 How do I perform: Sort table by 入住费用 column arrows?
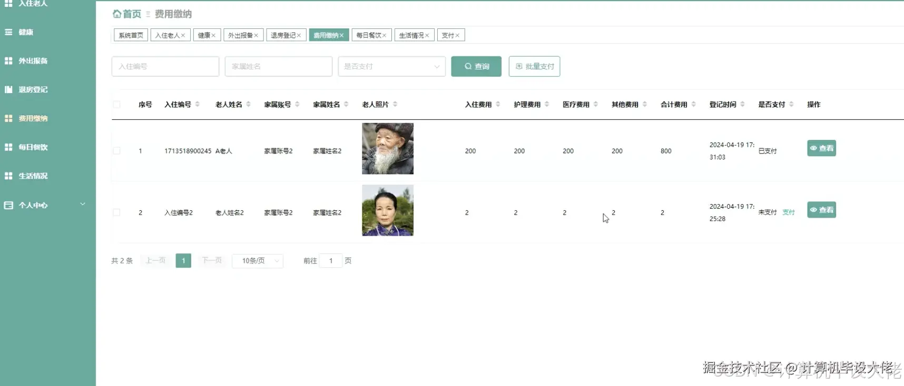pyautogui.click(x=498, y=104)
